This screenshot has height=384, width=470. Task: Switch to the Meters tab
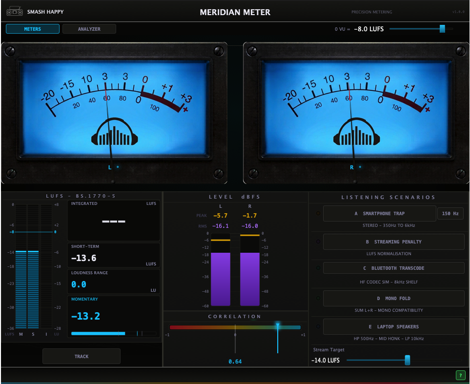click(33, 29)
